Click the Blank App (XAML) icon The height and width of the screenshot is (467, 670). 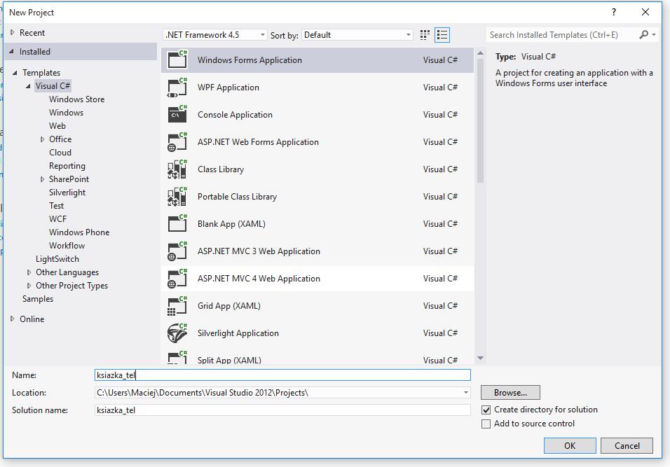click(177, 223)
